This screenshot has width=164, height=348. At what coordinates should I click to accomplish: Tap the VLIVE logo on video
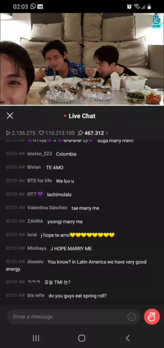(x=156, y=22)
